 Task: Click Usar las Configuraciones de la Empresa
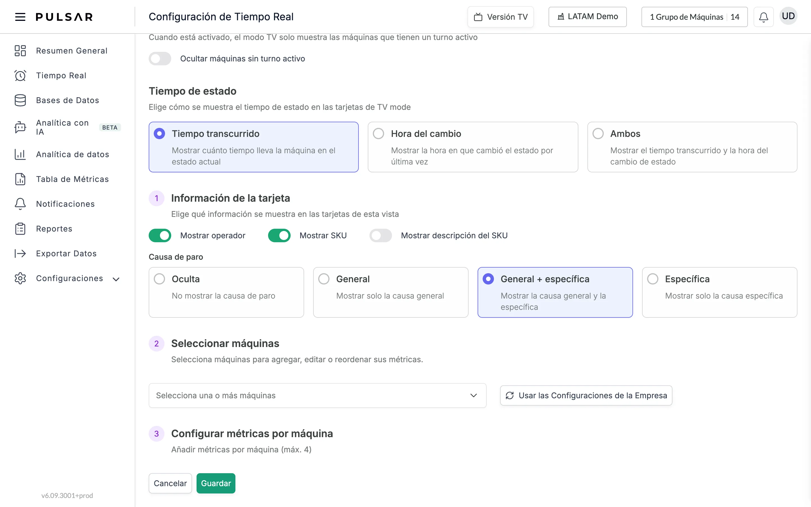pyautogui.click(x=586, y=395)
